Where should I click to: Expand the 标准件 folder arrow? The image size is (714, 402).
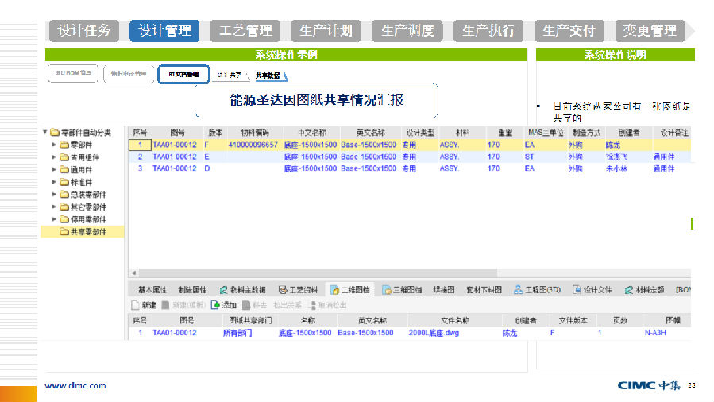(x=54, y=182)
